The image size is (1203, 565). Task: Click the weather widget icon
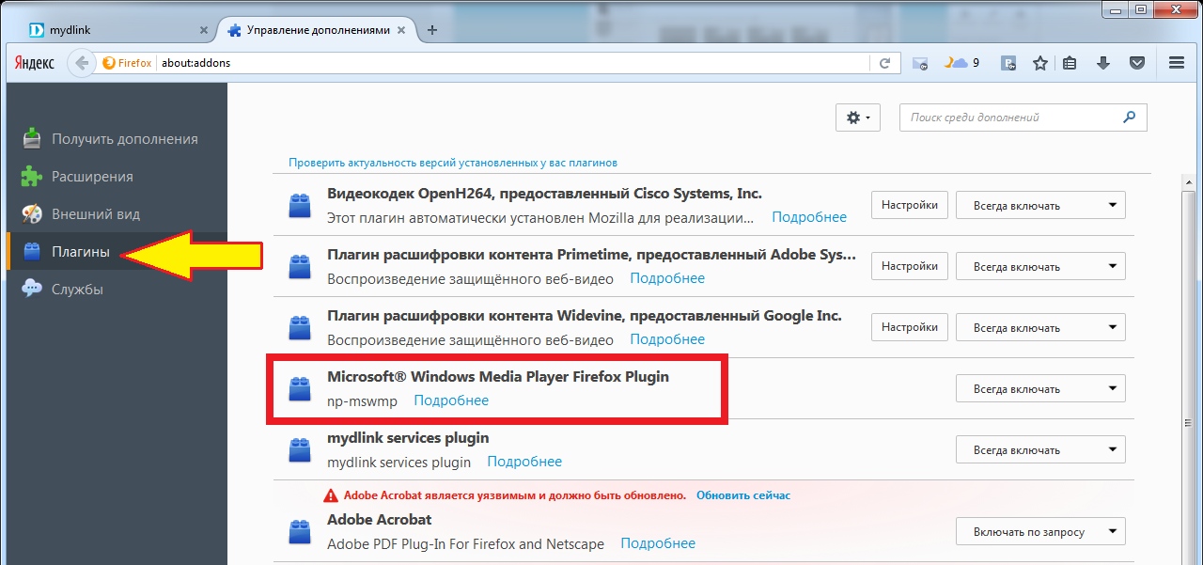point(957,63)
